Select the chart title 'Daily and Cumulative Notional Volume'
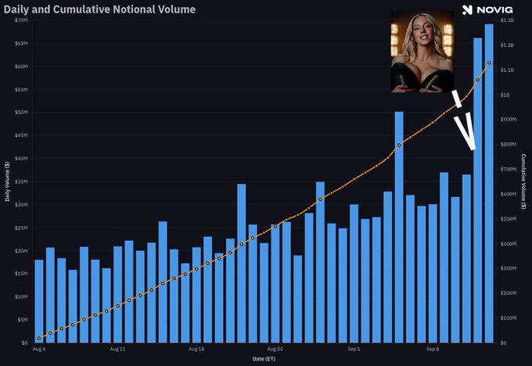Viewport: 532px width, 366px height. pos(99,9)
